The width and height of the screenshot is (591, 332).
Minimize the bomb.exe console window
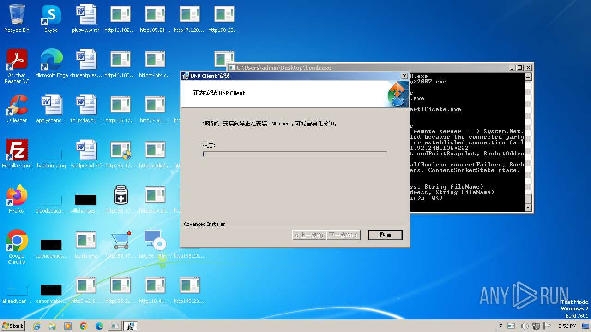512,68
